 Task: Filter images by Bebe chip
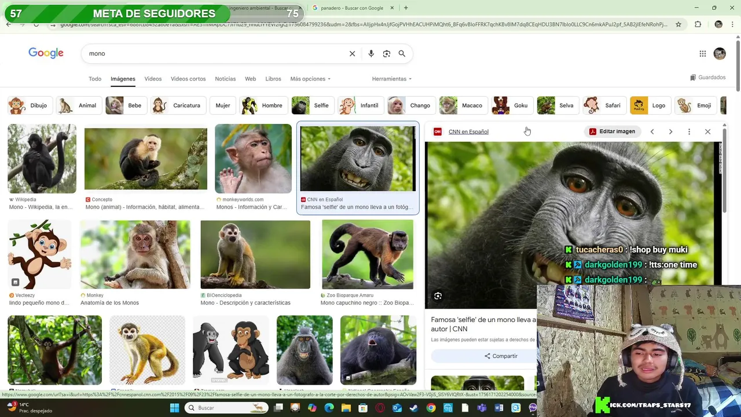125,105
